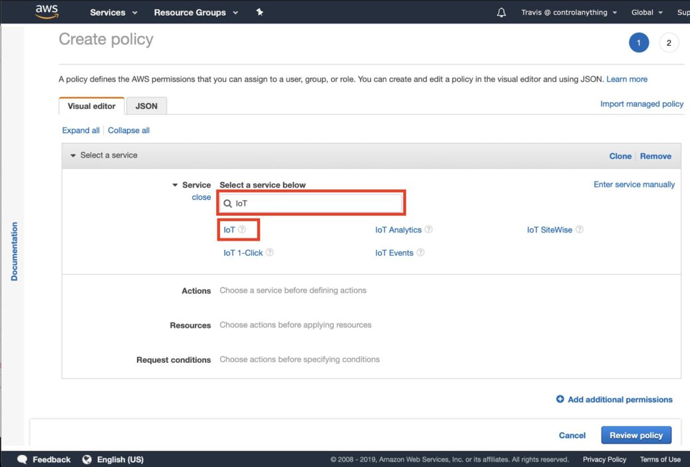Open the Global region dropdown
Viewport: 690px width, 467px height.
pos(645,11)
